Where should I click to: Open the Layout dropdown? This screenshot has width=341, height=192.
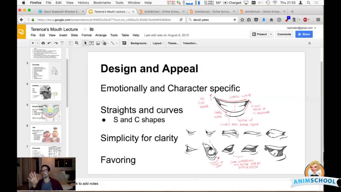(x=158, y=43)
